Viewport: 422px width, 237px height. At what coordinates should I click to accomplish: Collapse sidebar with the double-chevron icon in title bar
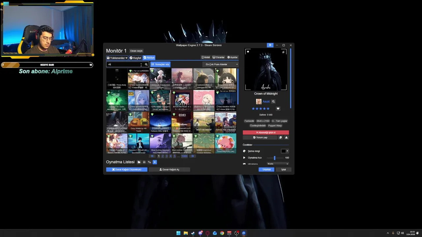click(270, 45)
